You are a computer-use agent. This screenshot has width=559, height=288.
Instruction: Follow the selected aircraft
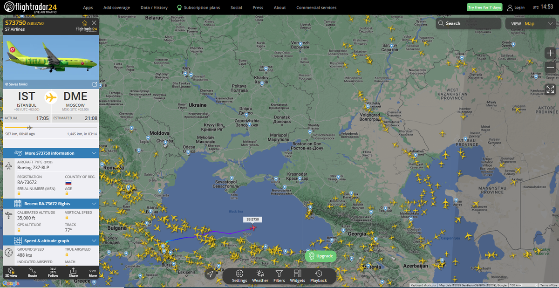point(53,273)
